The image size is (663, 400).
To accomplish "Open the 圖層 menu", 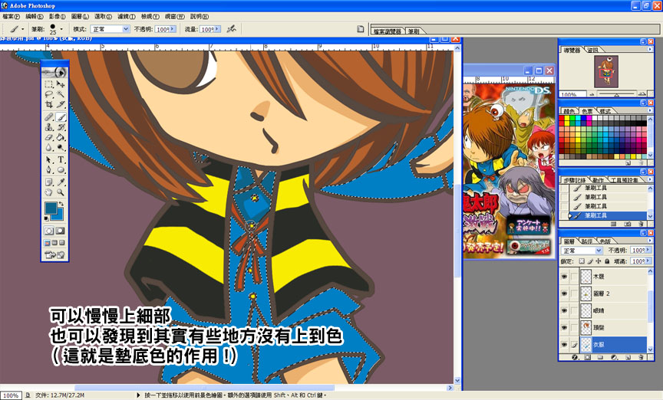I will click(x=80, y=16).
